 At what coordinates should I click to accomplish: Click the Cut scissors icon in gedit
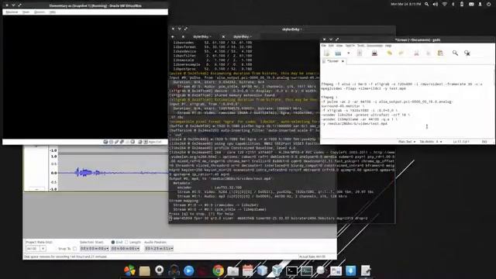point(416,53)
